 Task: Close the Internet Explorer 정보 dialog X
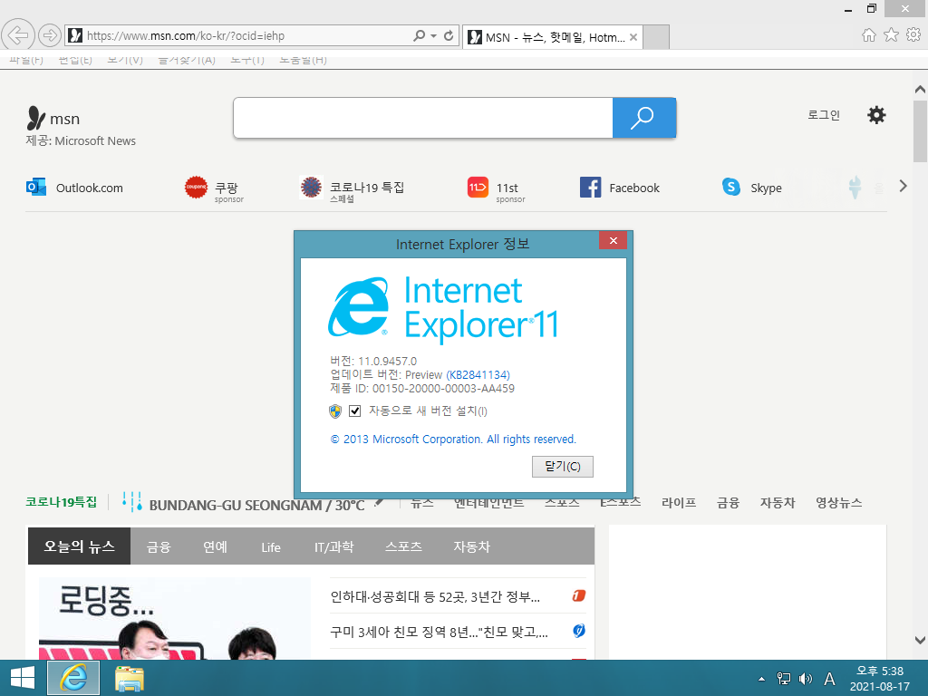(614, 240)
